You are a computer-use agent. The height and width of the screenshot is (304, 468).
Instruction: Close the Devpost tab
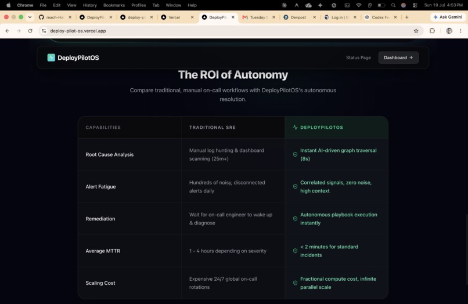pos(314,17)
